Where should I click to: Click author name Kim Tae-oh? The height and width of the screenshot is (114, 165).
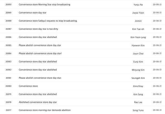[138, 29]
